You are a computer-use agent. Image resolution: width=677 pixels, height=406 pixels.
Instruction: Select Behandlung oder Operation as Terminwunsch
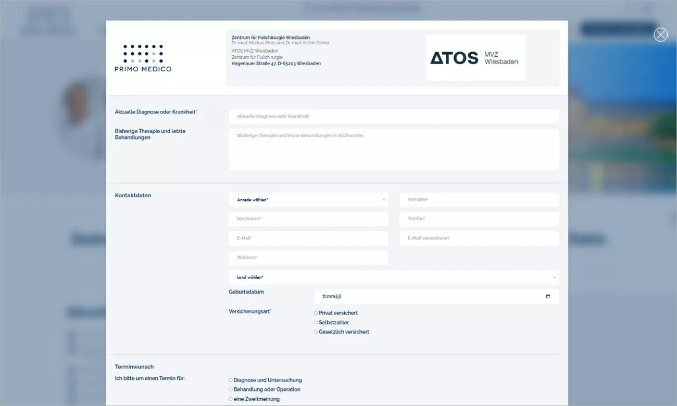point(230,389)
